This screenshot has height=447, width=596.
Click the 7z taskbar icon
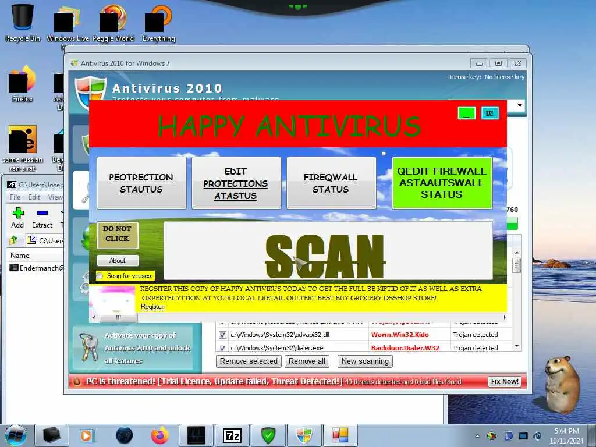232,435
